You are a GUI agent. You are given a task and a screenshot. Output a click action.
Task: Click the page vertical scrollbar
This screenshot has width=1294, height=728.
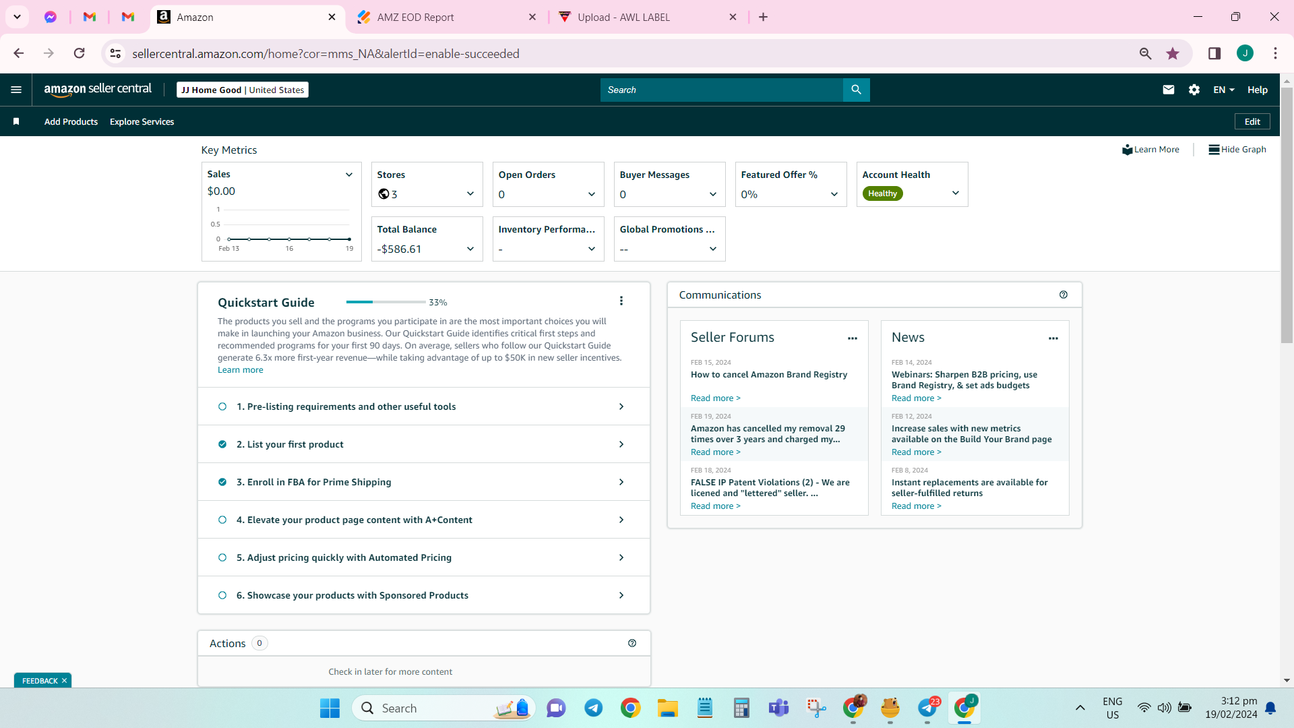(1287, 216)
